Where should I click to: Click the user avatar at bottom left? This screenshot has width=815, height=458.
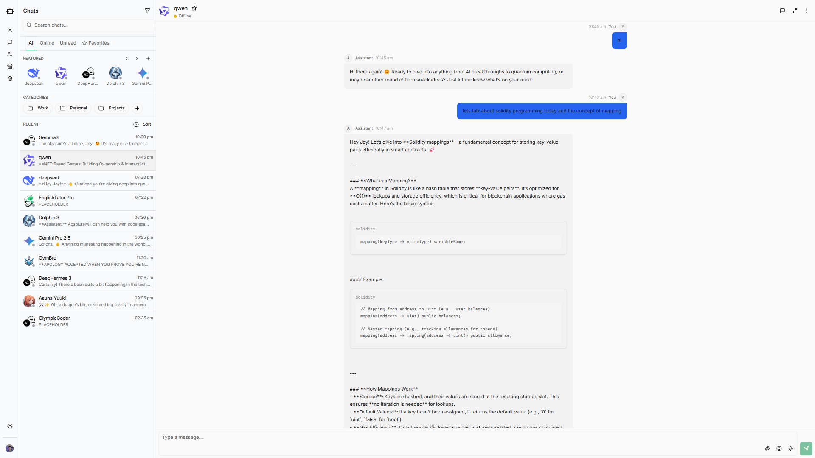click(10, 448)
